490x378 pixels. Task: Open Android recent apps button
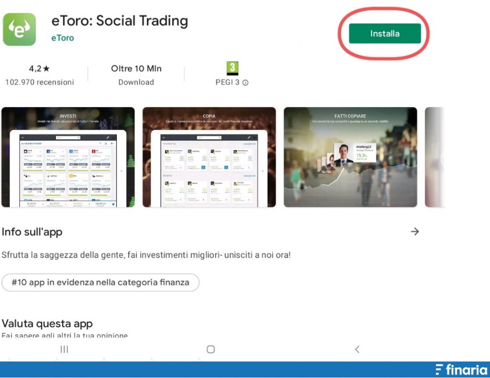(x=64, y=349)
